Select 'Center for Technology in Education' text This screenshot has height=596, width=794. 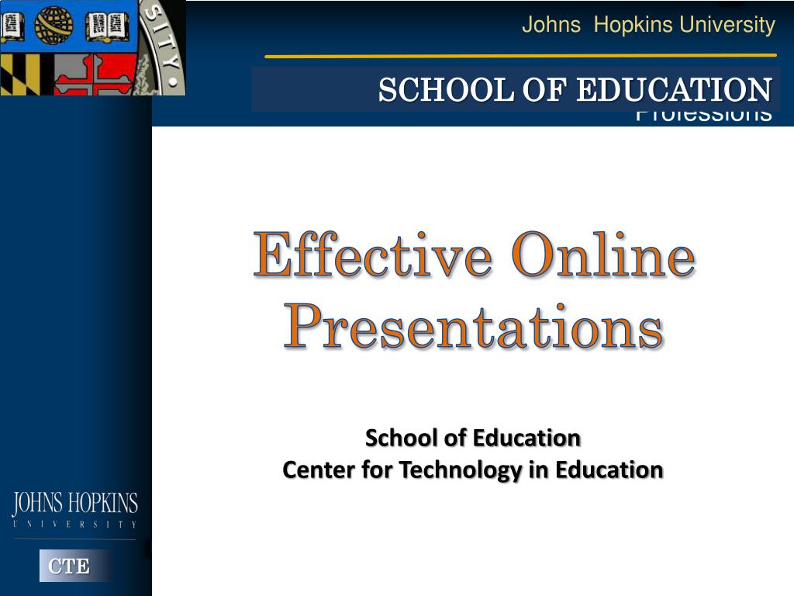pyautogui.click(x=473, y=470)
